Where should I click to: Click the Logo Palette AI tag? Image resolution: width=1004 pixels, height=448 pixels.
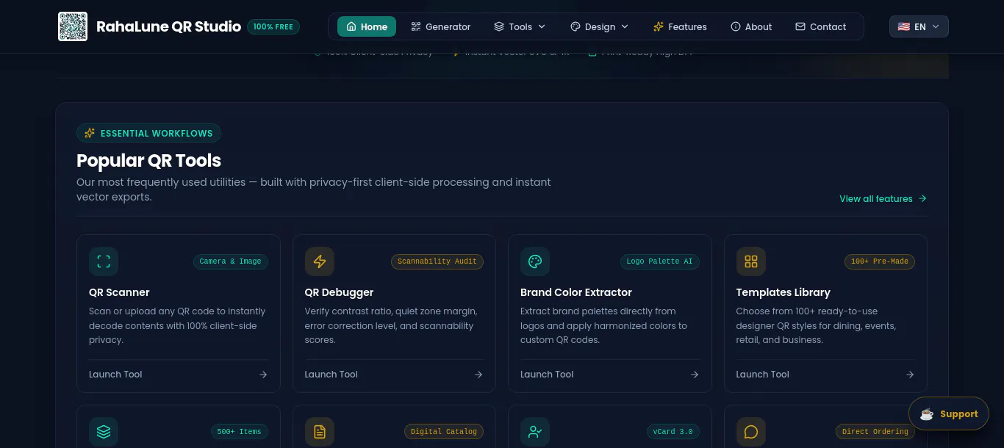pos(659,261)
